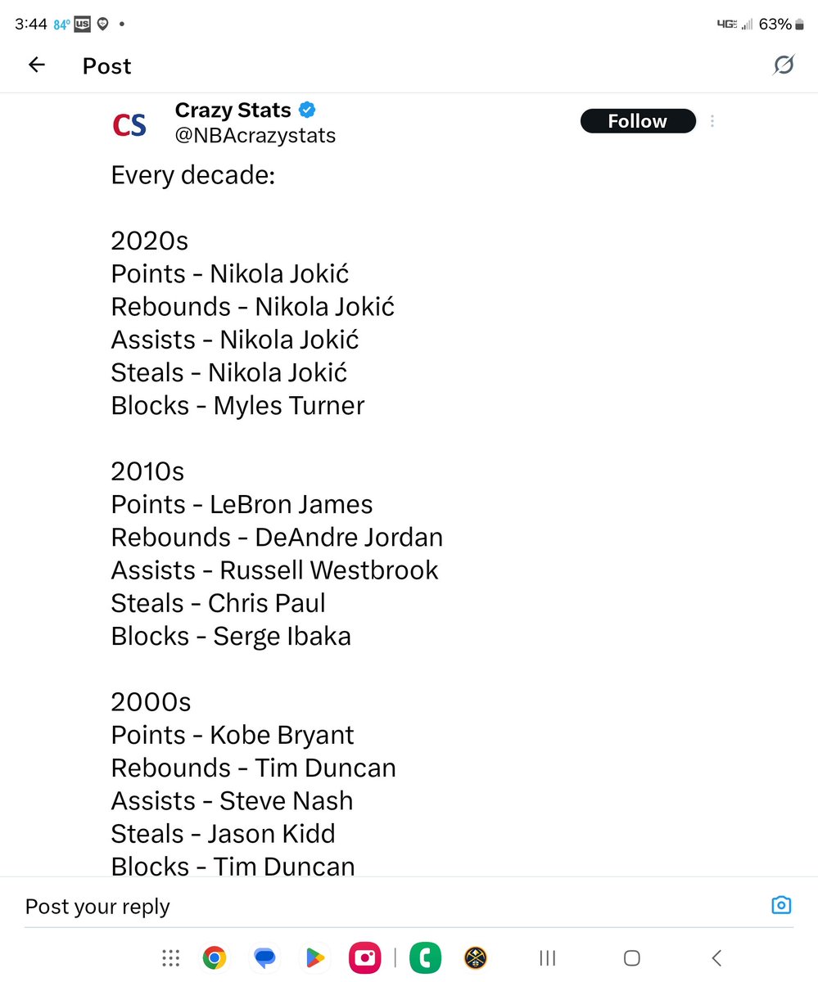Open the Crazy Stats profile picture

(129, 124)
